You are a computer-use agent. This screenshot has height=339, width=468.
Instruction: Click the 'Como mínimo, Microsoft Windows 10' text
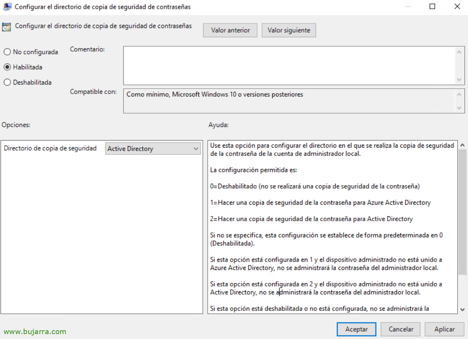[181, 94]
